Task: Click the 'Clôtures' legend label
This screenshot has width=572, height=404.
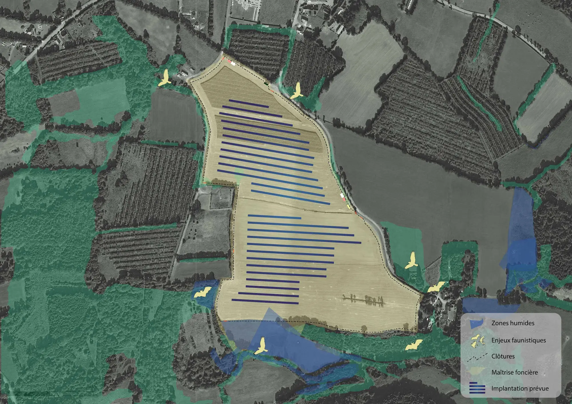Action: pos(503,356)
